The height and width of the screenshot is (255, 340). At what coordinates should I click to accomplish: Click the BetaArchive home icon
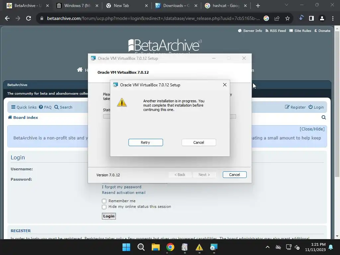[x=80, y=70]
